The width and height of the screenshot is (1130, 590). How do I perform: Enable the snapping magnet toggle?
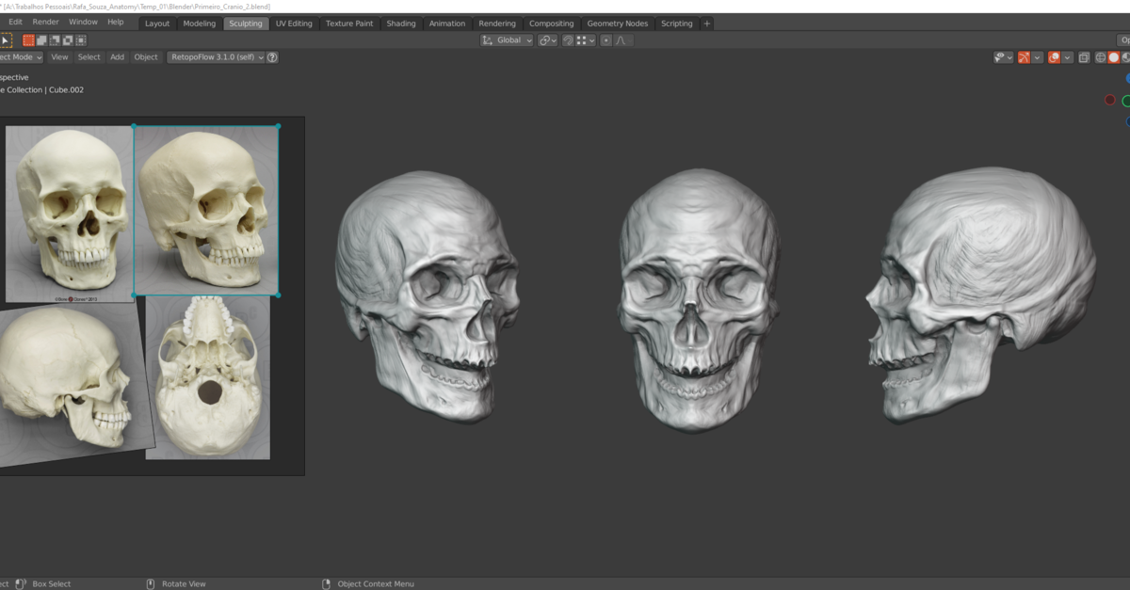click(568, 40)
